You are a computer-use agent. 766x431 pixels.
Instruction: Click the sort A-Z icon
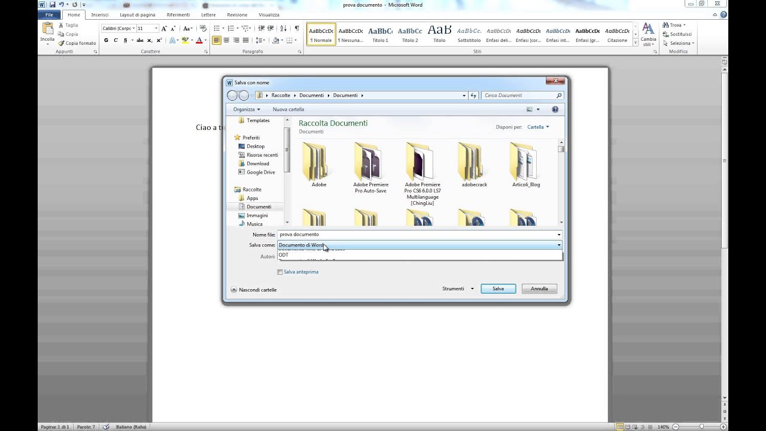tap(284, 28)
